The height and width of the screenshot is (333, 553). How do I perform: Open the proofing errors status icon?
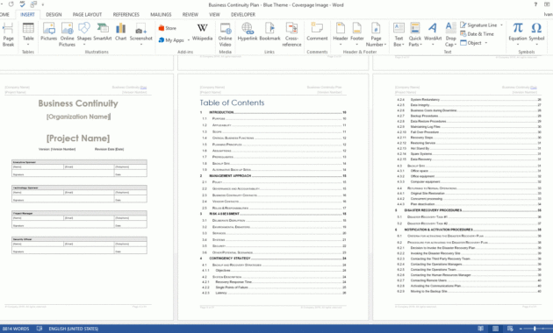click(39, 329)
